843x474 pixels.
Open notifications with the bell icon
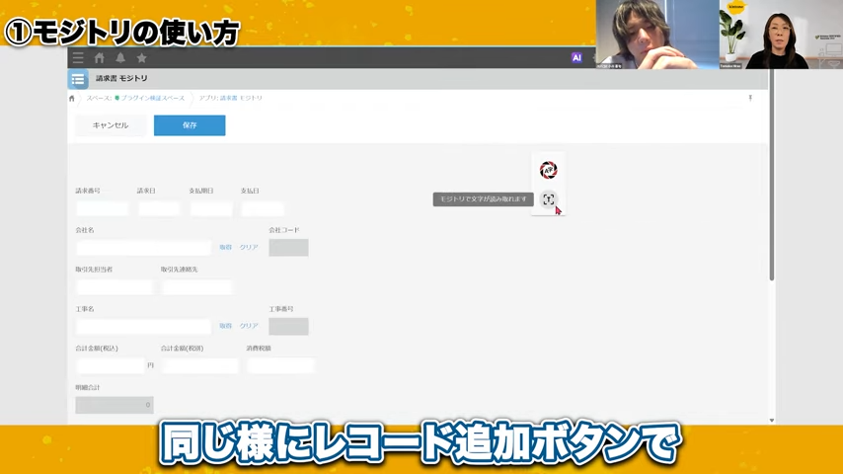click(x=120, y=58)
